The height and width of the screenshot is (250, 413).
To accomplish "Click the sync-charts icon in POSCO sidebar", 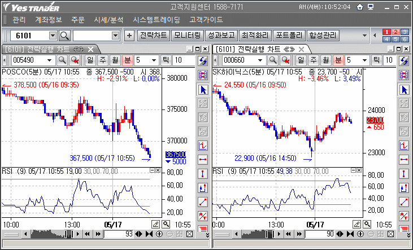I will tap(203, 75).
